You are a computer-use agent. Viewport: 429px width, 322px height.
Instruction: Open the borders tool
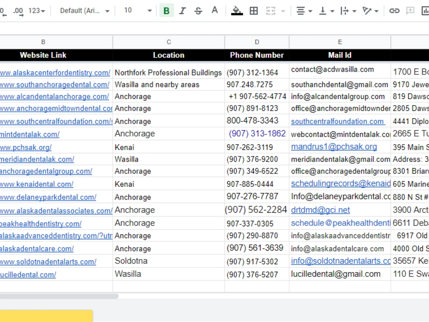254,11
